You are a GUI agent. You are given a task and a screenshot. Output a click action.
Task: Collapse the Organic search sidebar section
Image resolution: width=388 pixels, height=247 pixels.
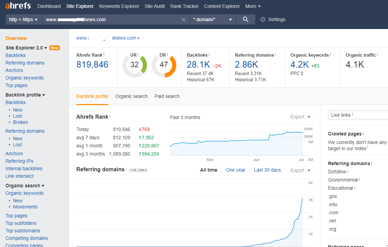[43, 186]
